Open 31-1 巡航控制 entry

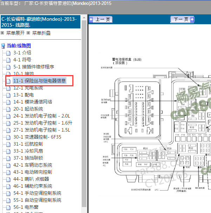pyautogui.click(x=28, y=144)
